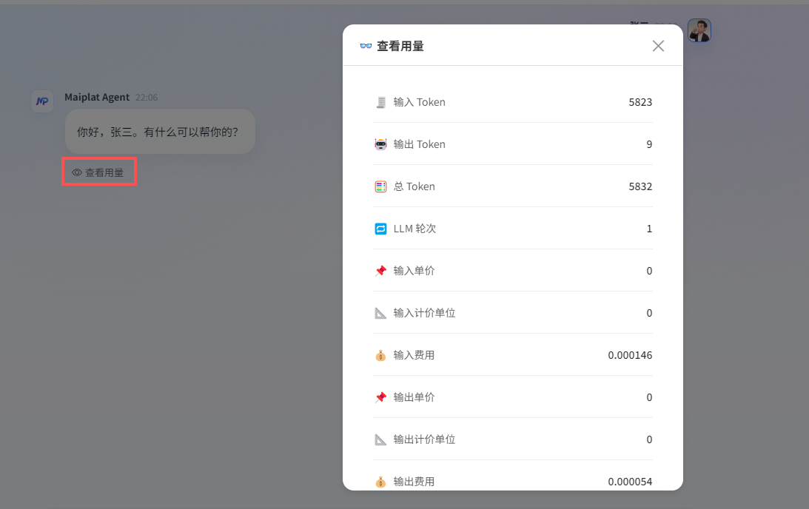Screen dimensions: 809x509
Task: Click the 输出计价单位 label
Action: point(425,439)
